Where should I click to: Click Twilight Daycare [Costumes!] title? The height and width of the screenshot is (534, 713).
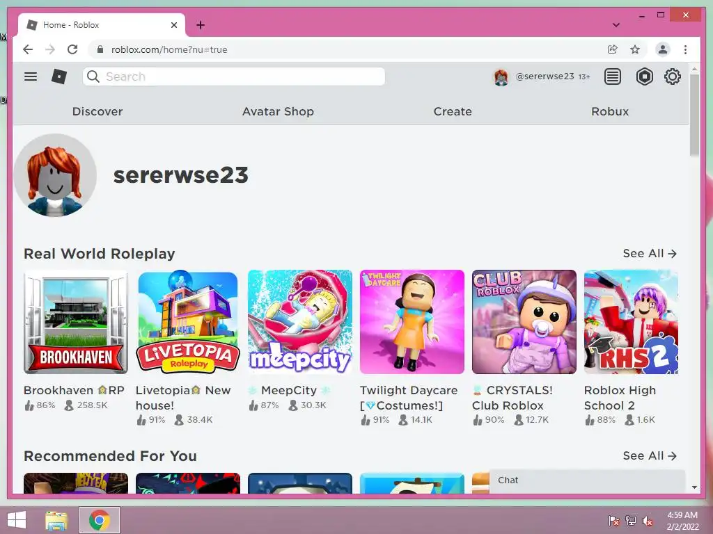click(409, 397)
